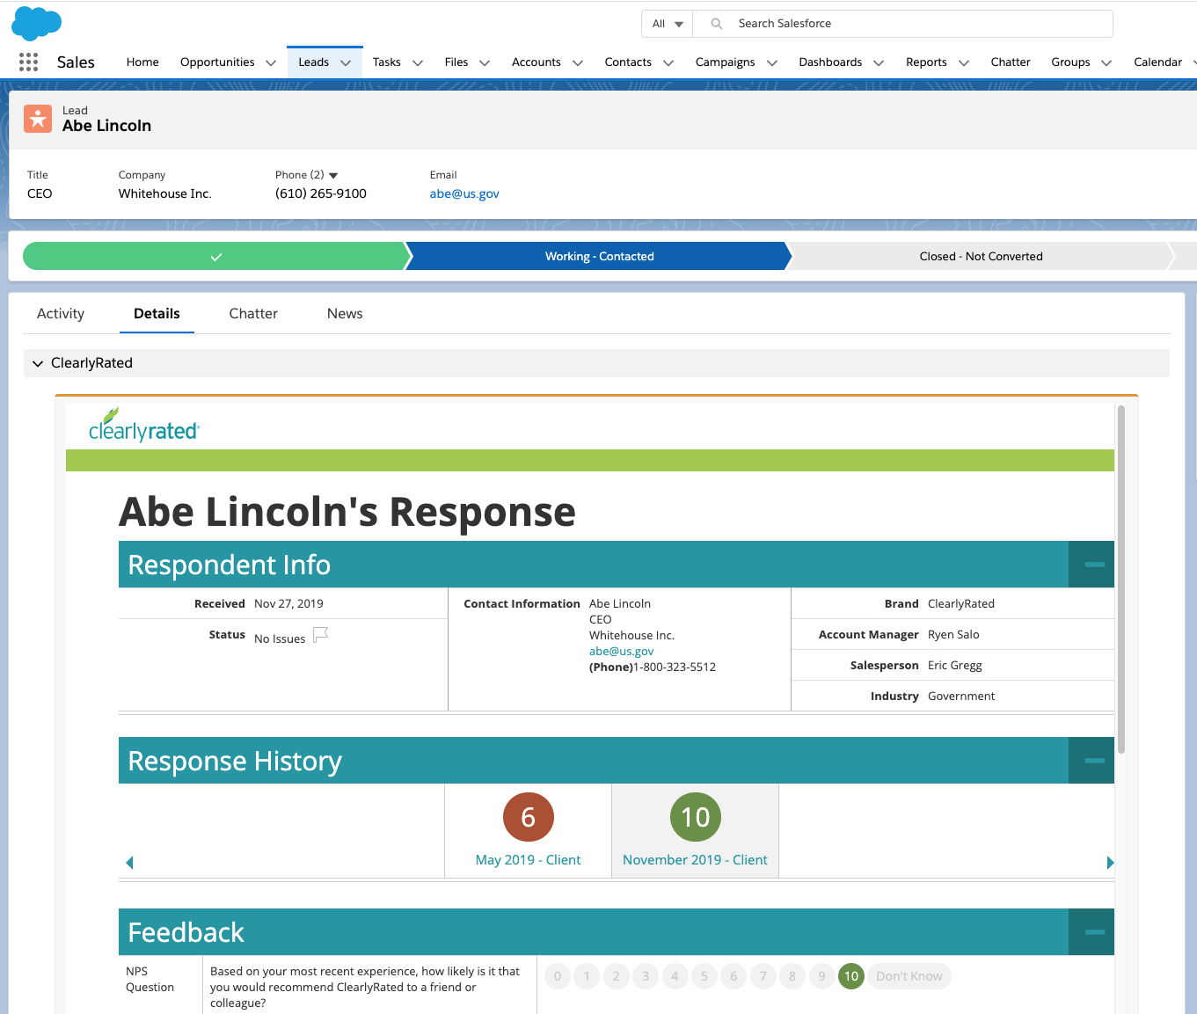Click the Whitehouse Inc. company value

click(x=165, y=193)
